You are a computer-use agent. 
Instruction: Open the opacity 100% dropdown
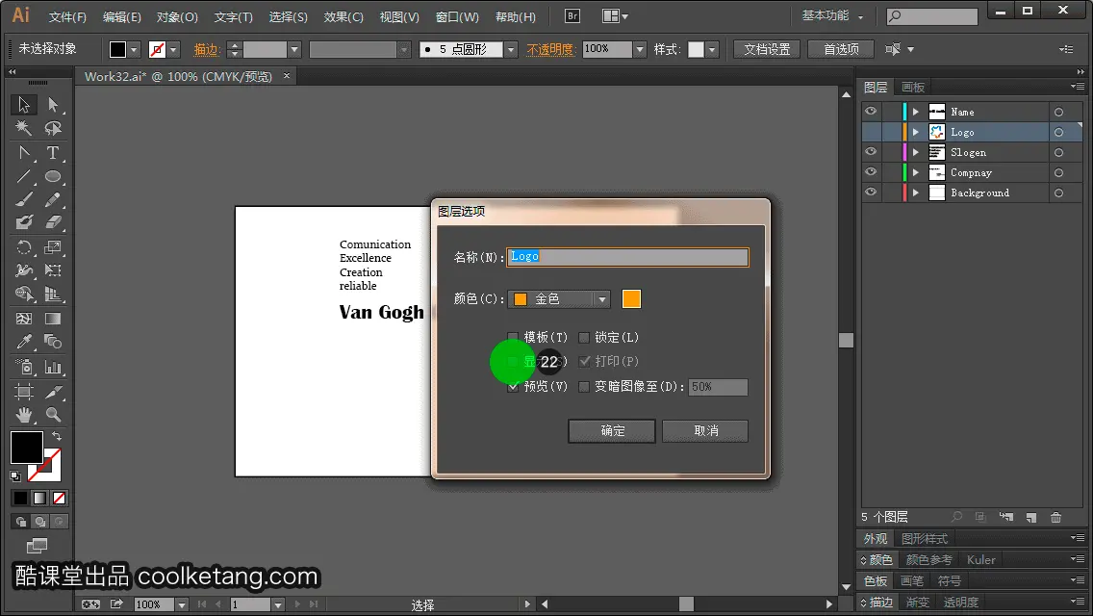click(x=639, y=49)
